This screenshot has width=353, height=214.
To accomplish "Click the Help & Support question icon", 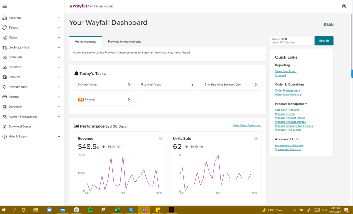I will (x=4, y=137).
